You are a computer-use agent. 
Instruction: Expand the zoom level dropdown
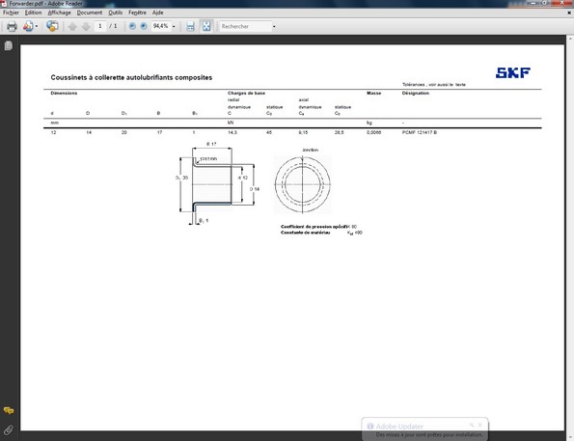coord(174,26)
